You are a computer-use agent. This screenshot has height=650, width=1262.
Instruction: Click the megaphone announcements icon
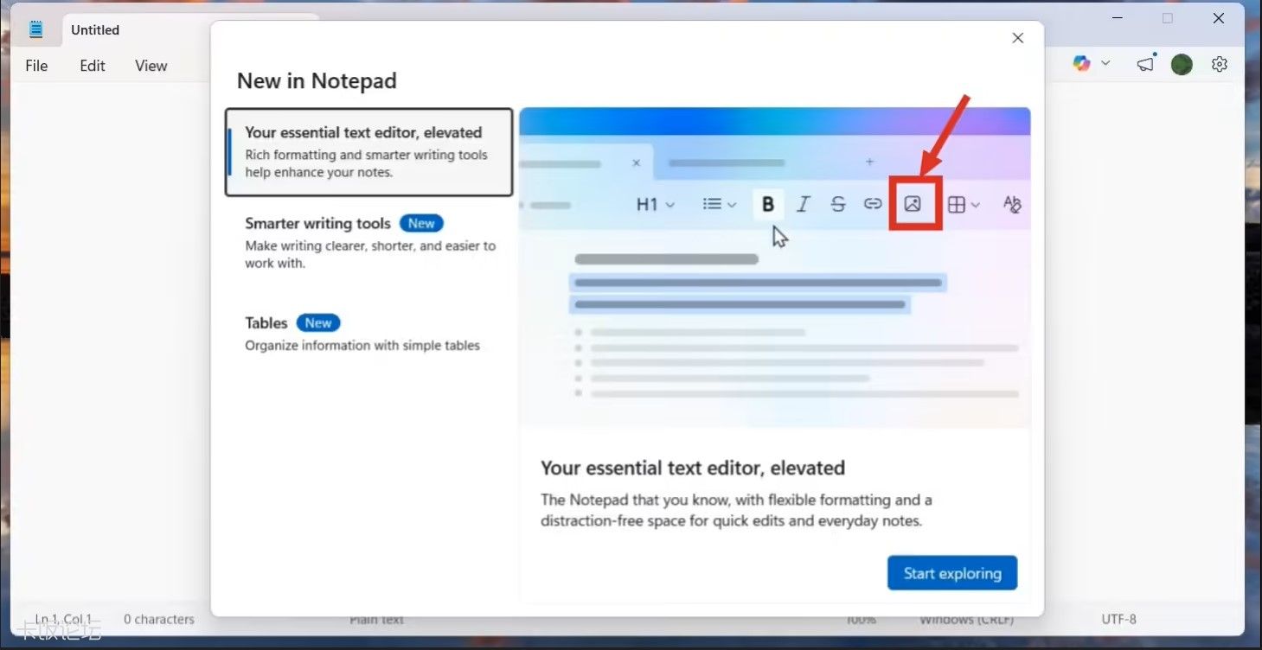[x=1146, y=64]
